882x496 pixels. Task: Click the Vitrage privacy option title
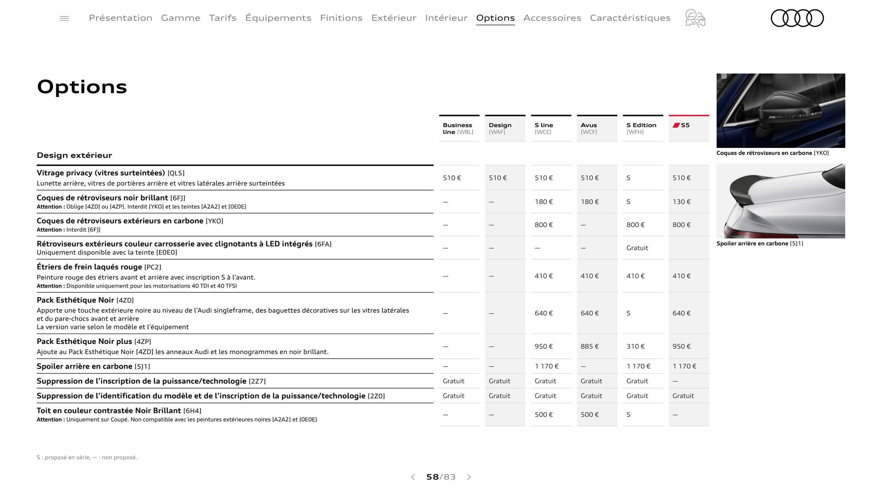tap(110, 173)
